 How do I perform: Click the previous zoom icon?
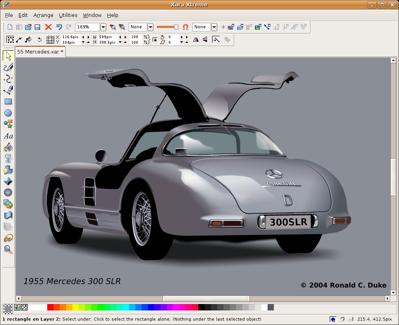click(x=113, y=27)
